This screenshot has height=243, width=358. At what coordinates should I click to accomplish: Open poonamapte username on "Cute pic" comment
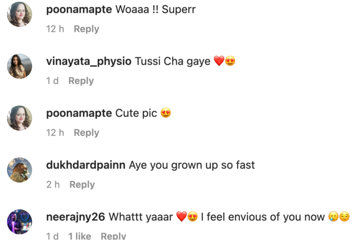(x=78, y=113)
